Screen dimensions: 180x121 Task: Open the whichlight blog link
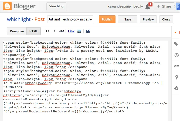pyautogui.click(x=19, y=19)
